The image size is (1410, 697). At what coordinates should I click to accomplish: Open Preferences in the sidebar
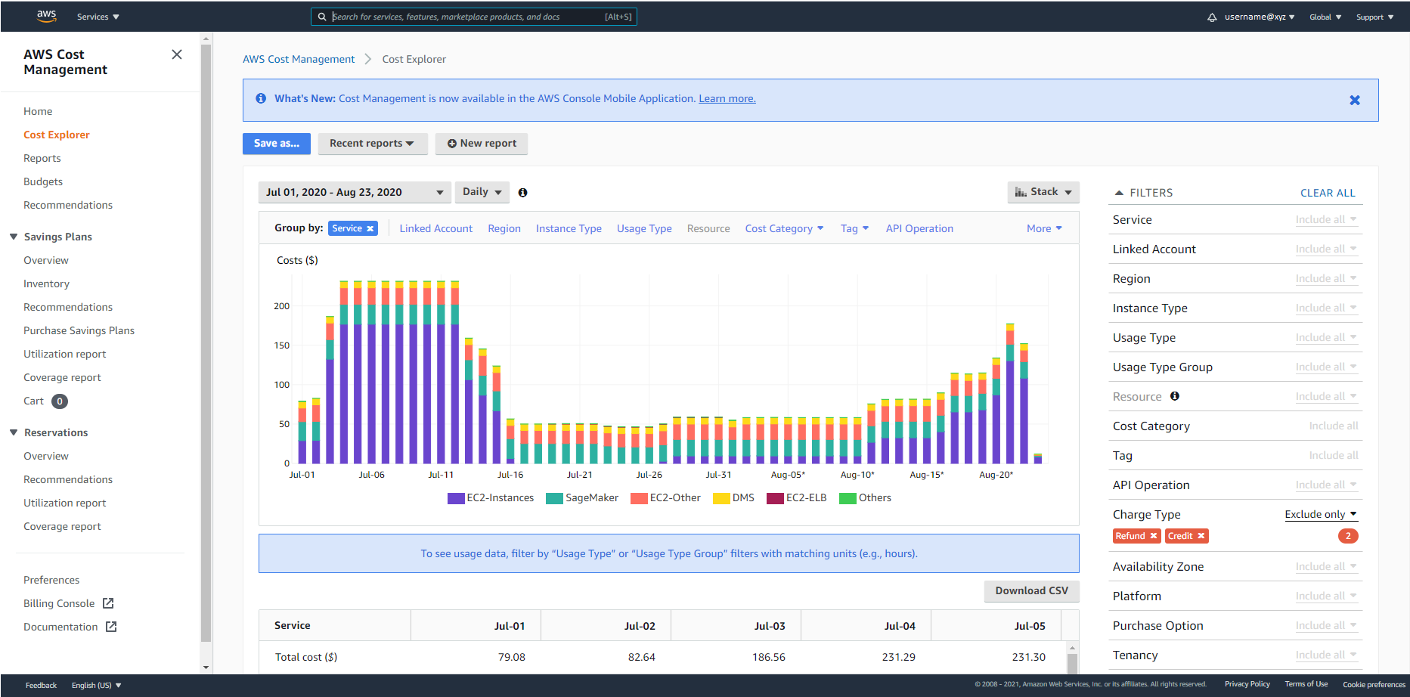pos(51,580)
